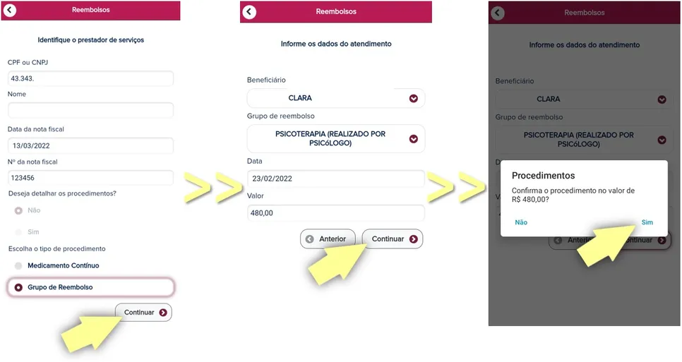Image resolution: width=682 pixels, height=362 pixels.
Task: Go back using the first screen's arrow
Action: (x=10, y=10)
